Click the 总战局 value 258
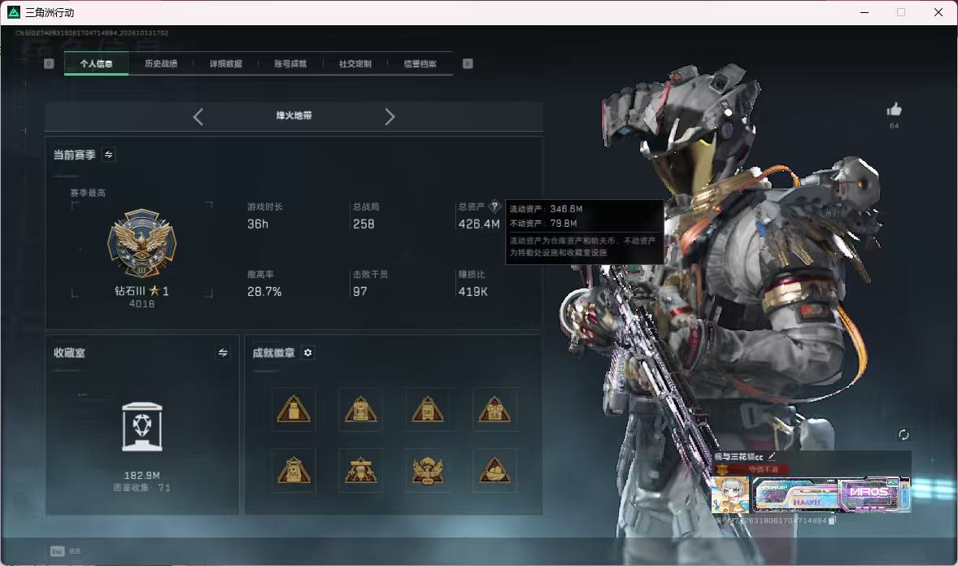 pyautogui.click(x=364, y=224)
